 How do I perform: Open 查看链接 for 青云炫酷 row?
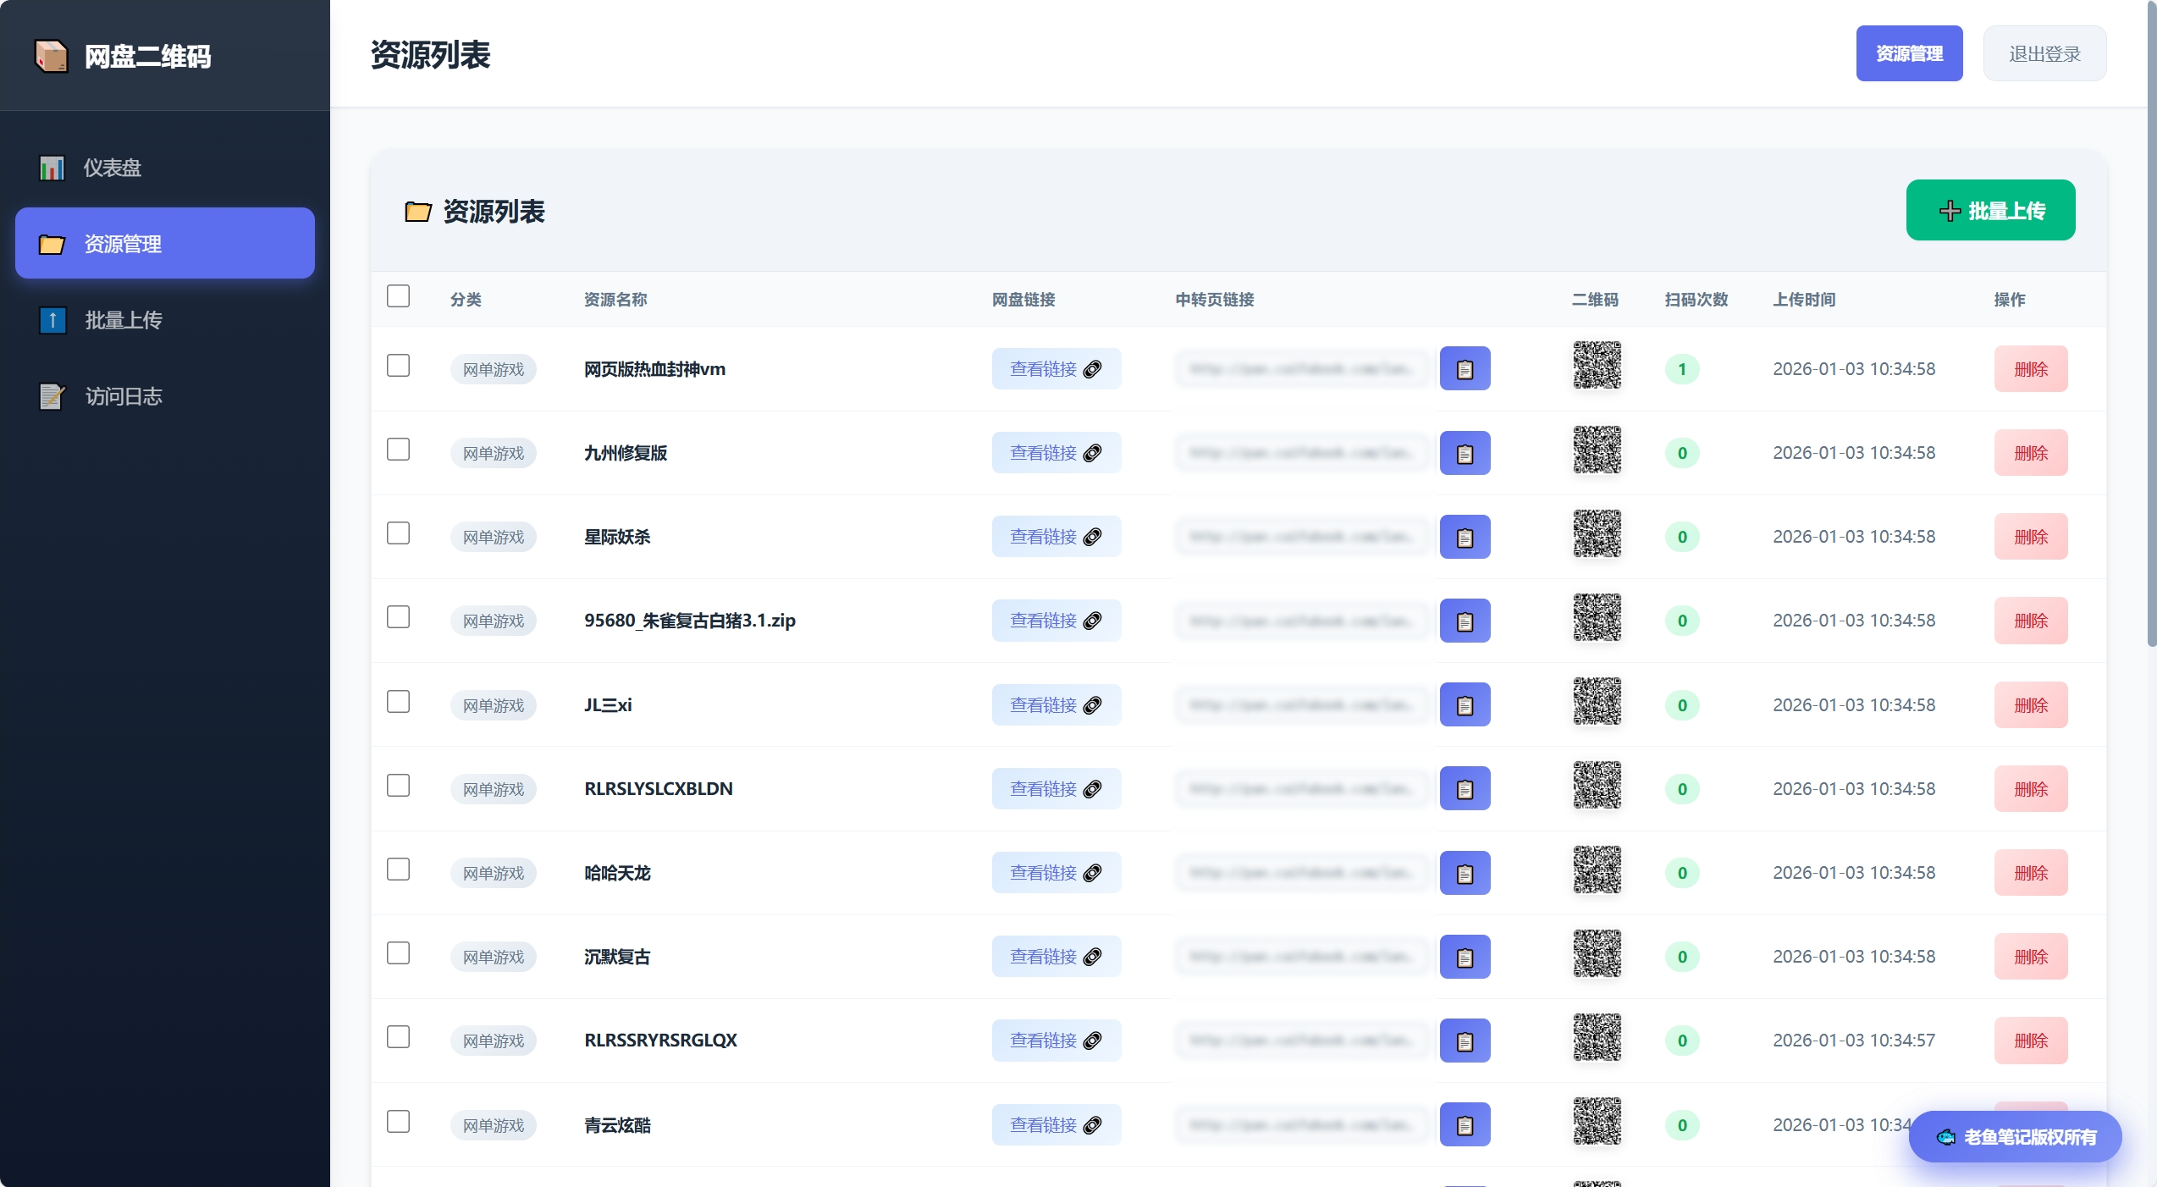[1056, 1125]
